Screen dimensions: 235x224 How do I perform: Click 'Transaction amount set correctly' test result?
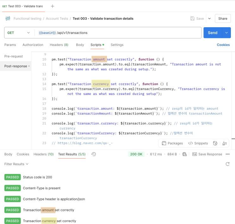pyautogui.click(x=49, y=210)
